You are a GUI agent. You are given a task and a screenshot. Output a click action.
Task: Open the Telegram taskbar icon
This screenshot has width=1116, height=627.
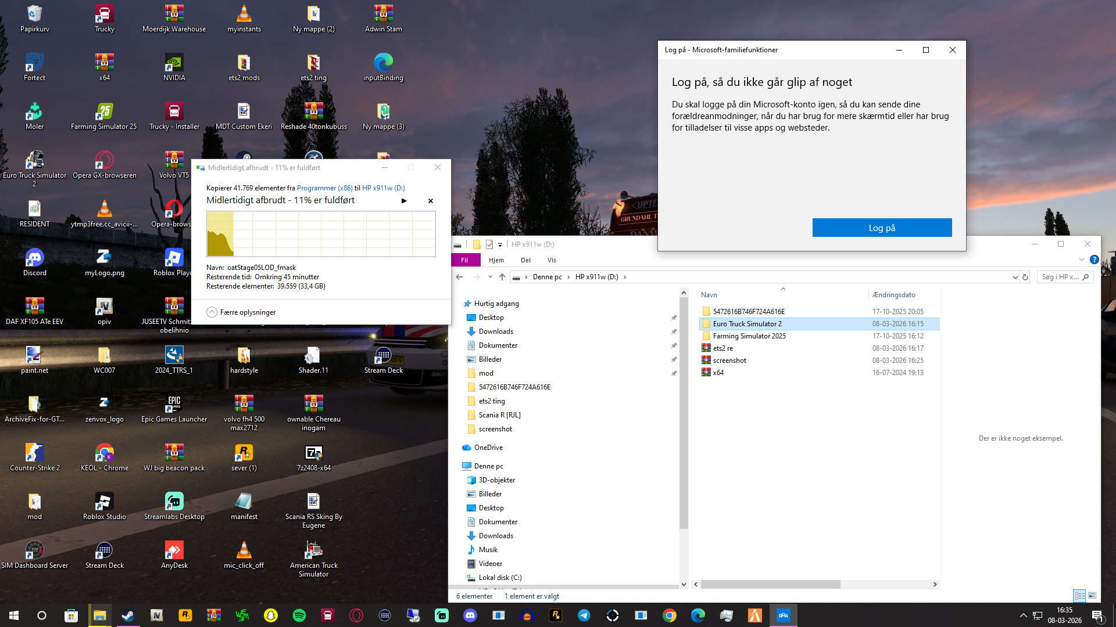click(x=584, y=615)
